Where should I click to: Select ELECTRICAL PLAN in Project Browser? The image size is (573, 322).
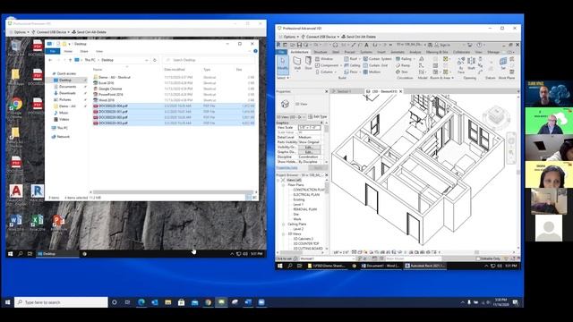coord(306,195)
